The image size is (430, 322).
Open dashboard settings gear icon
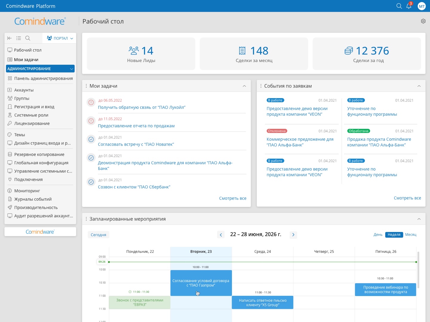[x=423, y=21]
